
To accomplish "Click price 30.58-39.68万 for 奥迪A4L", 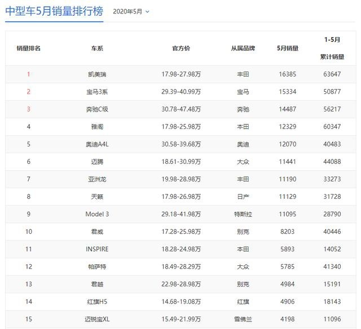I will coord(181,144).
